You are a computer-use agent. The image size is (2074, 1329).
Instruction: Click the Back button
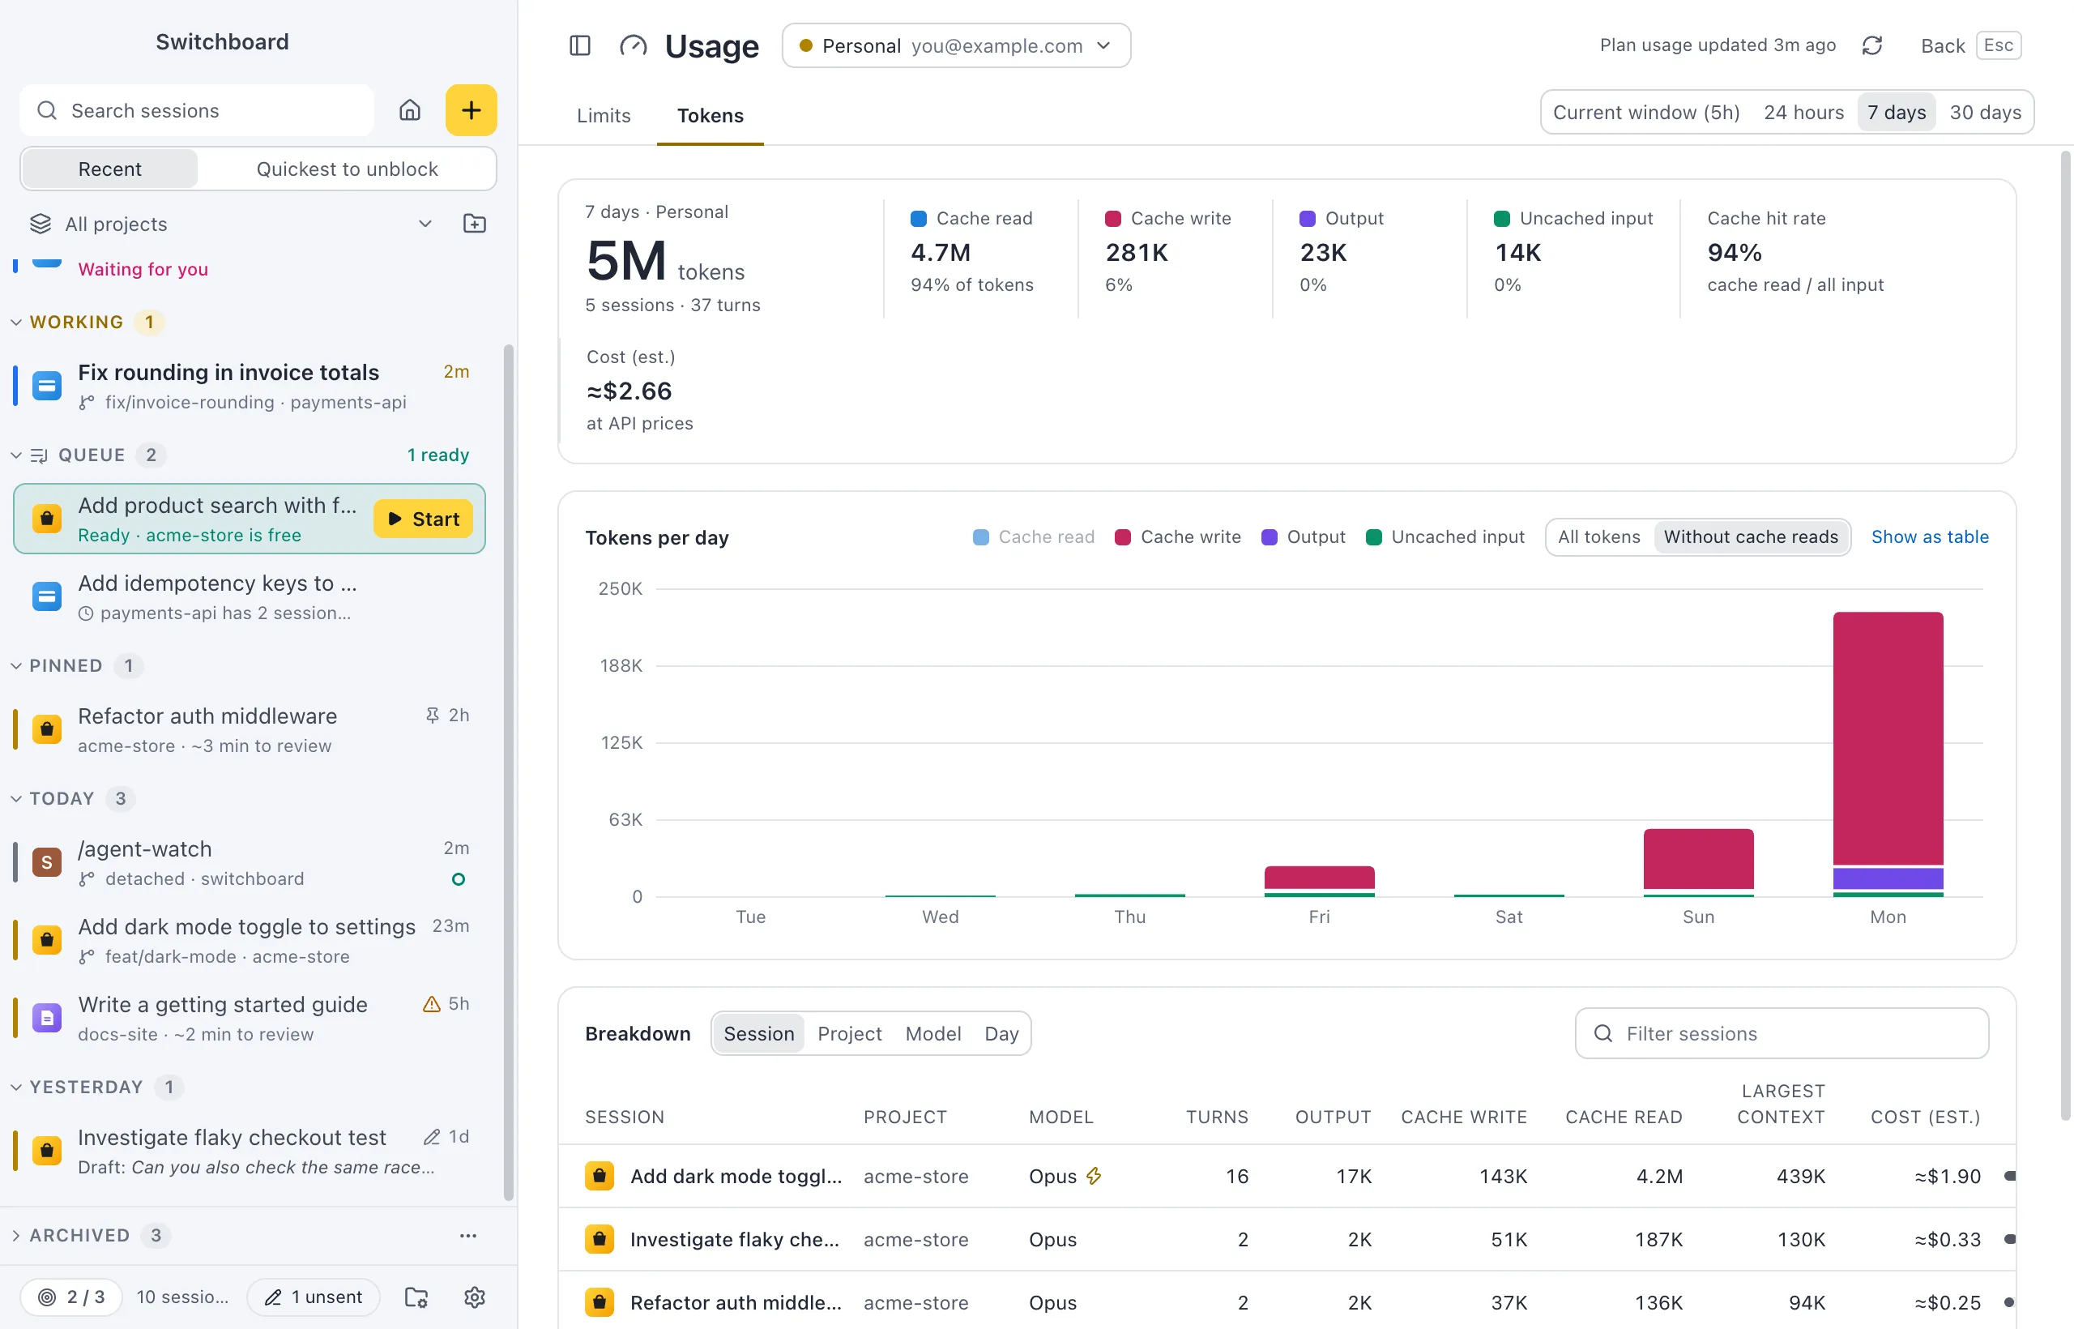tap(1969, 45)
